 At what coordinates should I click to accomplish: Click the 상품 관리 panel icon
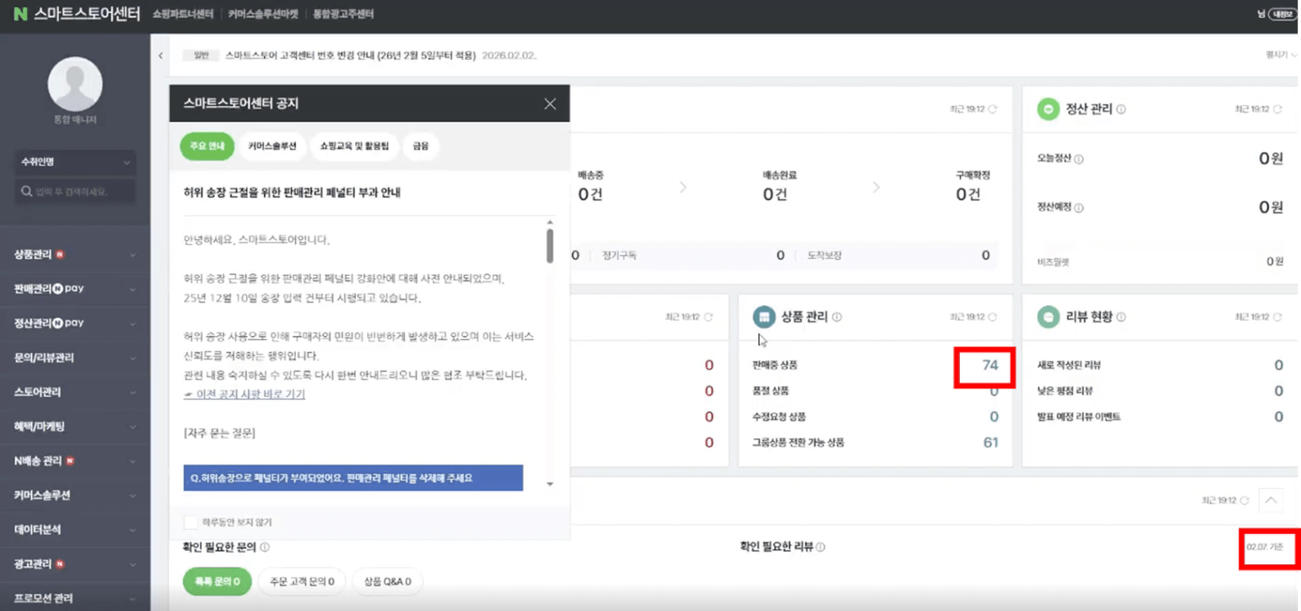coord(763,317)
